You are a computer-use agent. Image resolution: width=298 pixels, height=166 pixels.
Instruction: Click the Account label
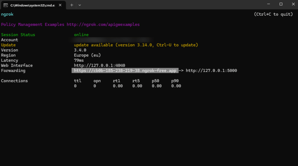pos(10,40)
